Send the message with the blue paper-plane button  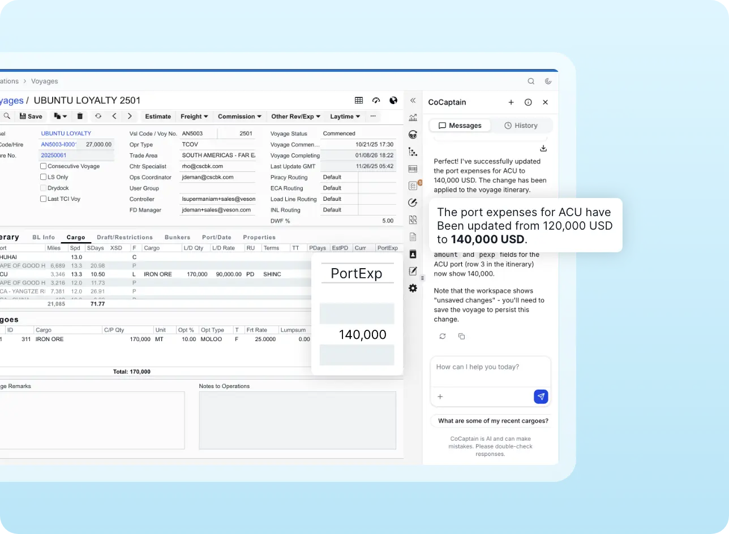click(541, 397)
